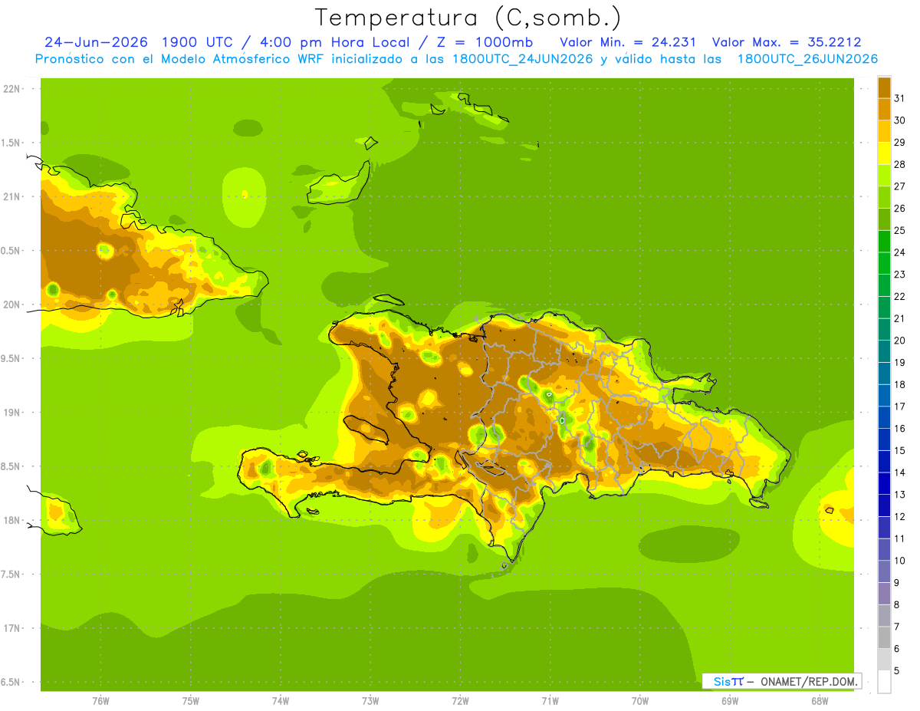The width and height of the screenshot is (920, 711).
Task: Click the "Valor Min. = 24.231" value
Action: coord(628,41)
